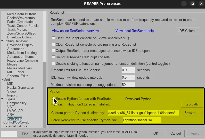Click the Browse... button
Viewport: 205px width, 139px height.
[191, 113]
